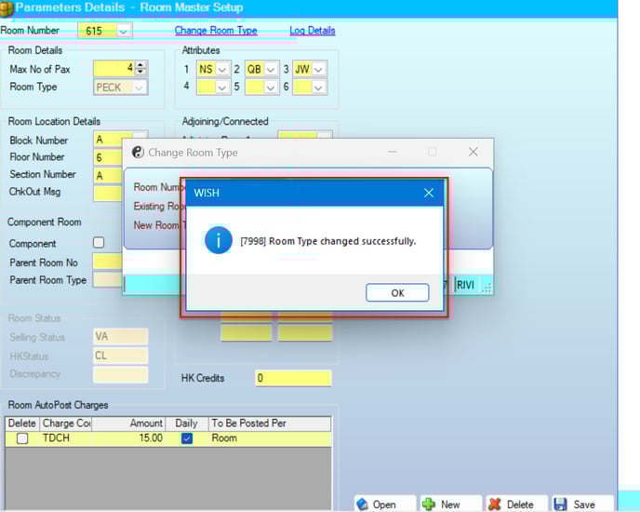The width and height of the screenshot is (640, 512).
Task: Uncheck Daily checkbox for TDCH charge
Action: point(186,438)
